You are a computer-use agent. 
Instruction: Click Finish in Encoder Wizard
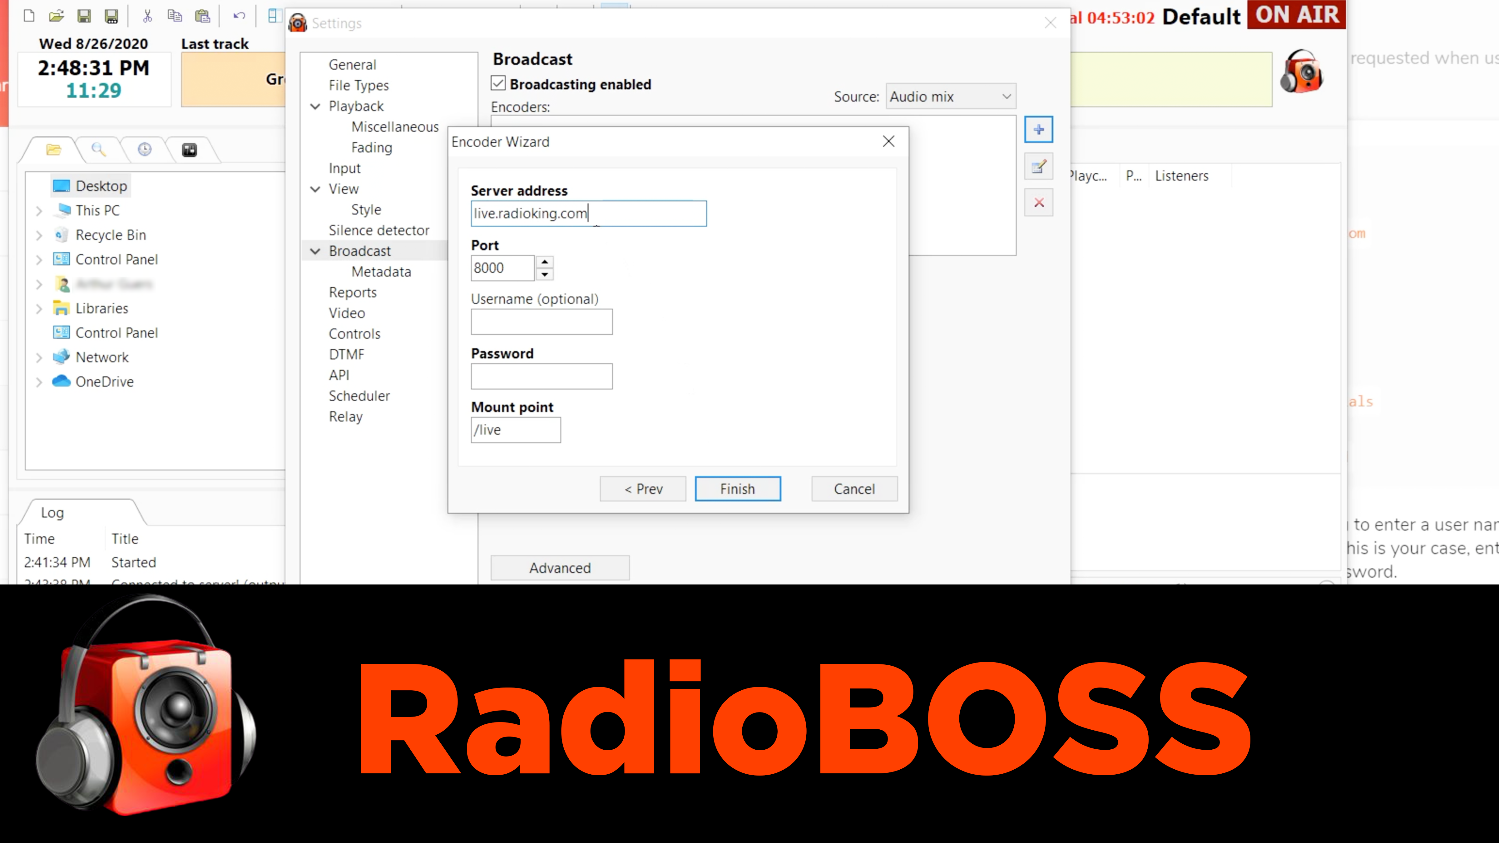[737, 489]
